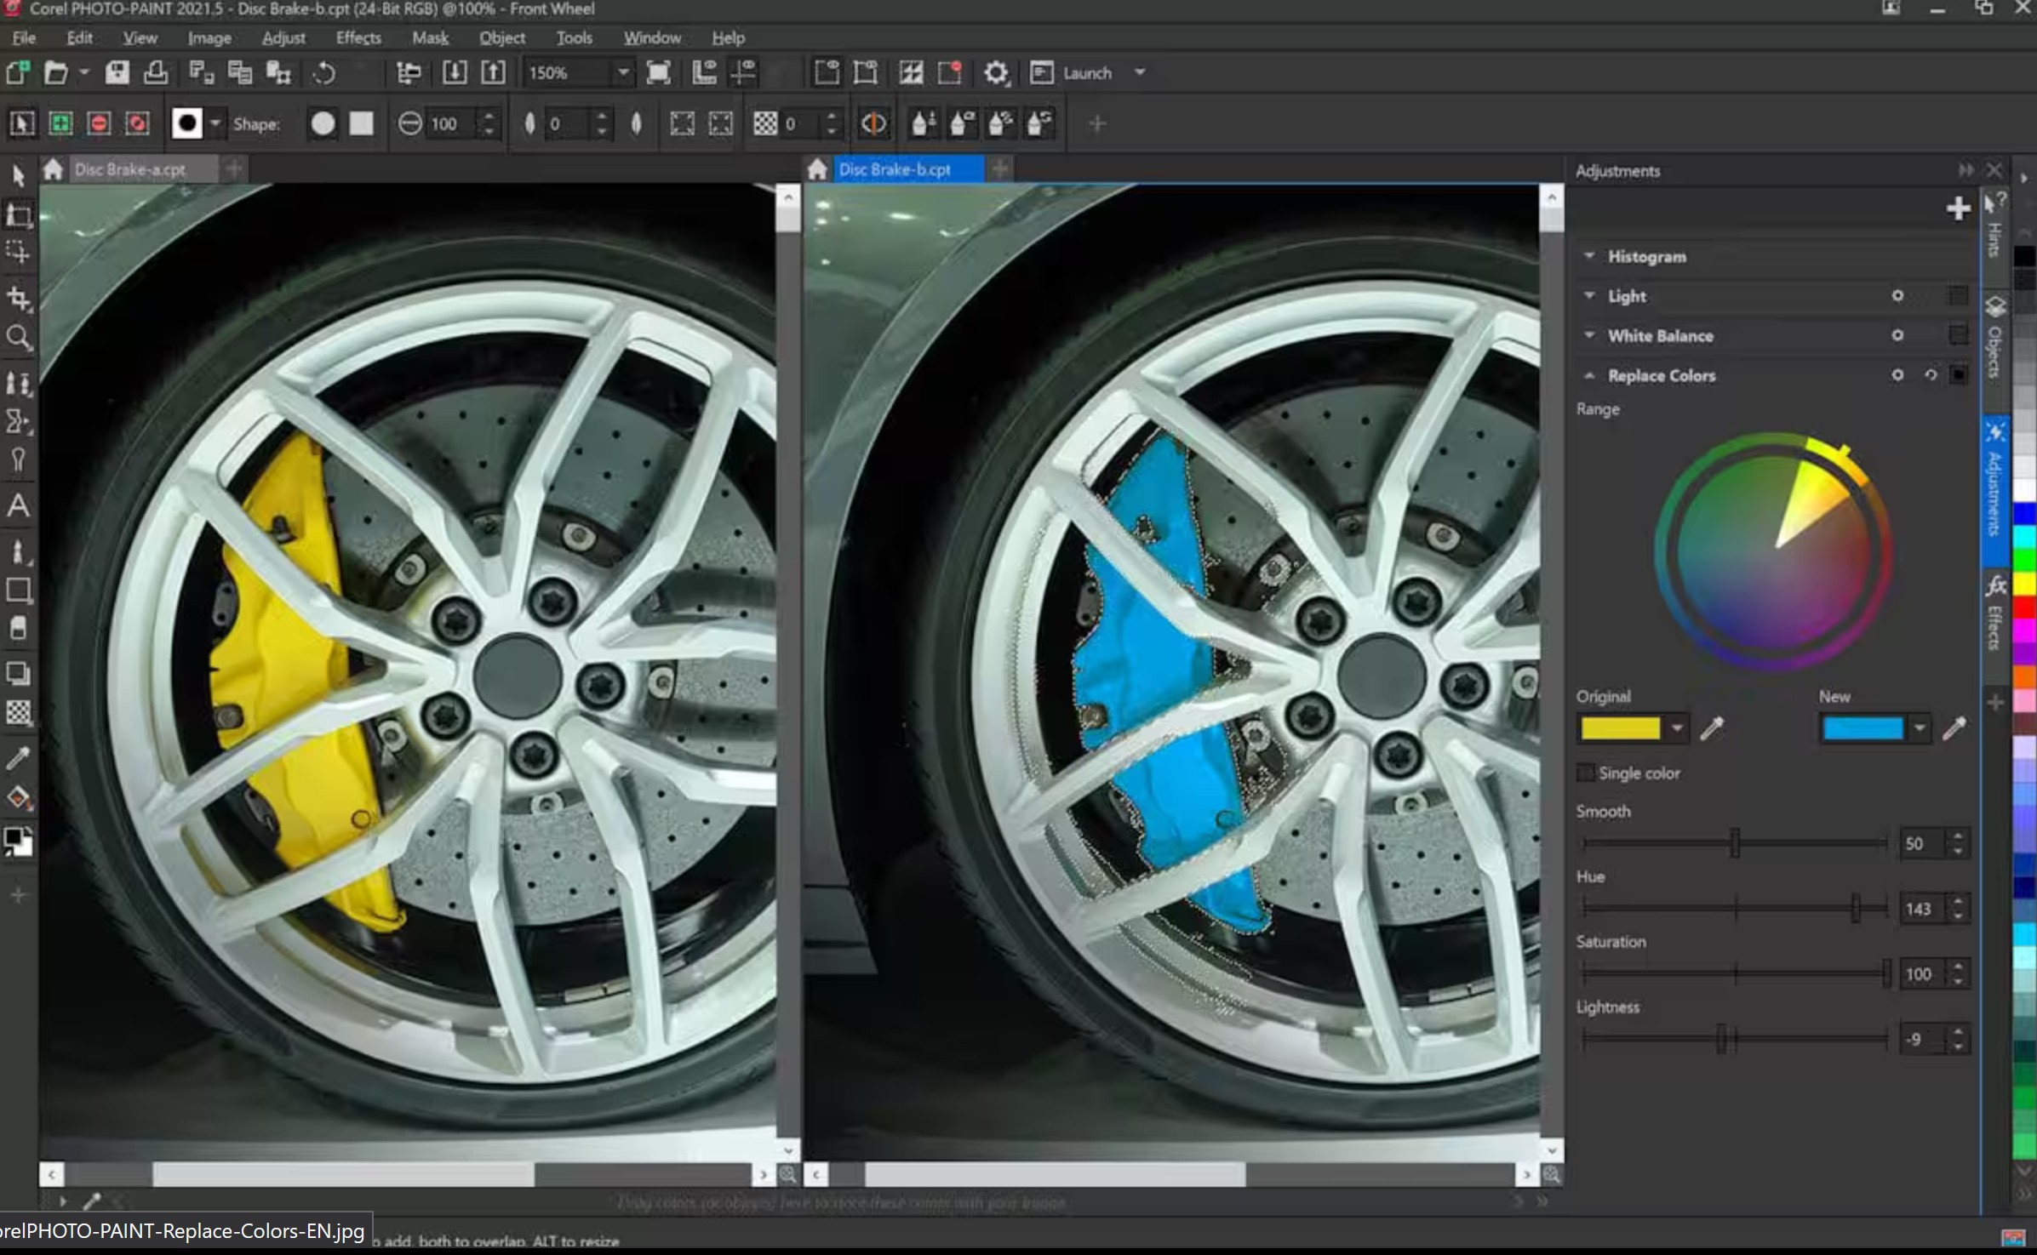This screenshot has width=2037, height=1255.
Task: Toggle the Replace Colors adjustment checkbox
Action: point(1958,374)
